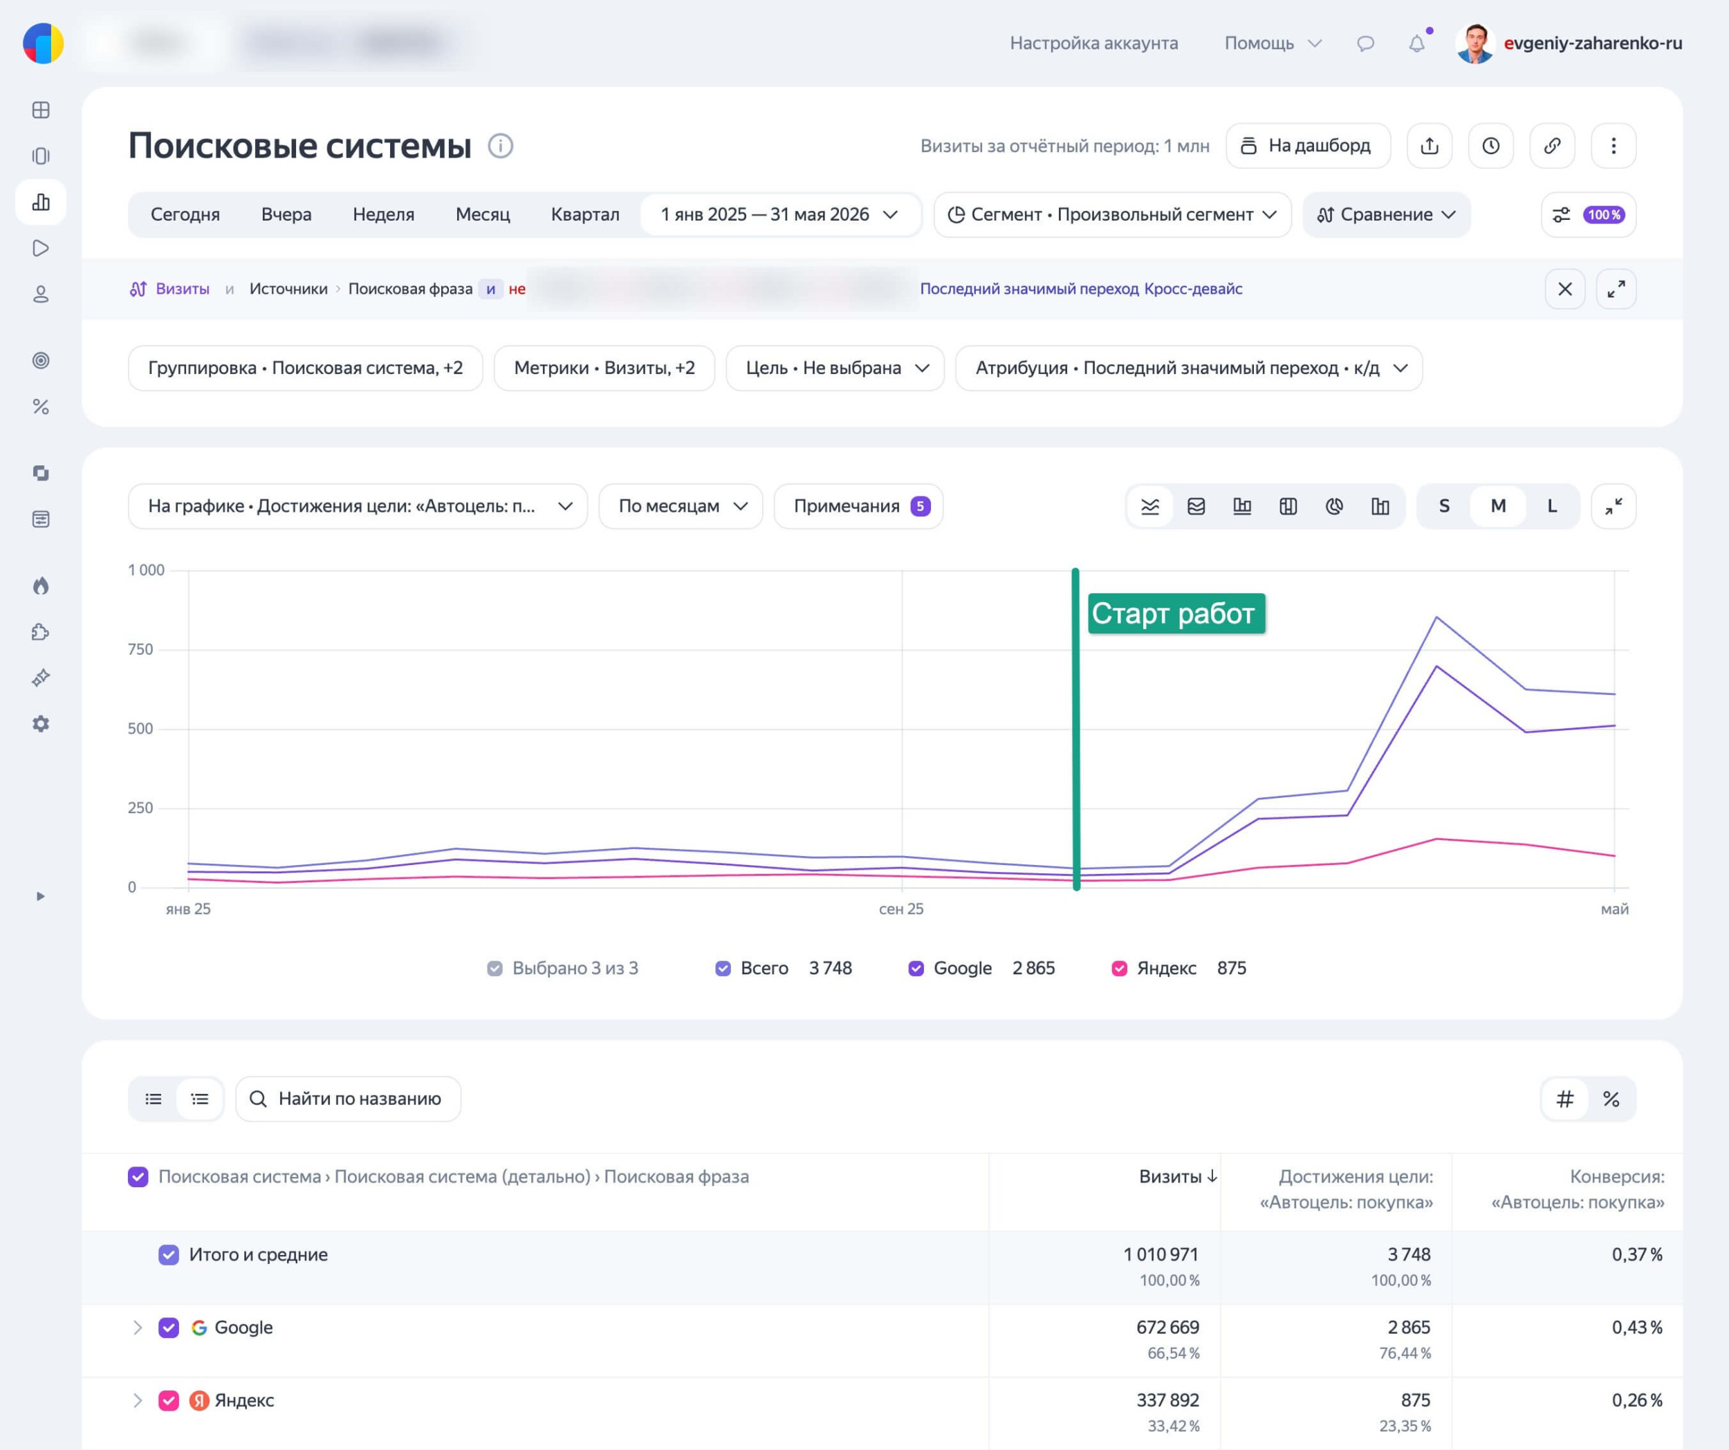Open Настройка аккаунта link
This screenshot has height=1450, width=1729.
pyautogui.click(x=1093, y=43)
